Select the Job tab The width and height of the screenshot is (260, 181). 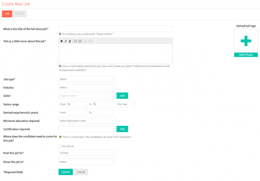7,14
